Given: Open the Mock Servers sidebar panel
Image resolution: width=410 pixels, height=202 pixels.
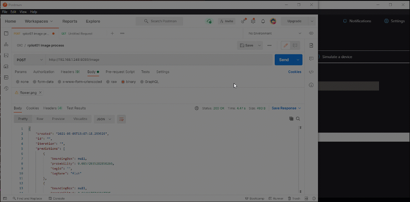Looking at the screenshot, I should (6, 66).
